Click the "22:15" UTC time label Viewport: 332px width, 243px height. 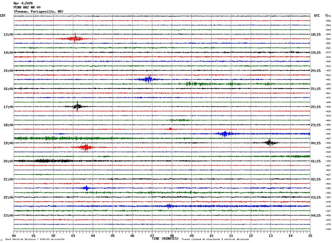(x=316, y=107)
